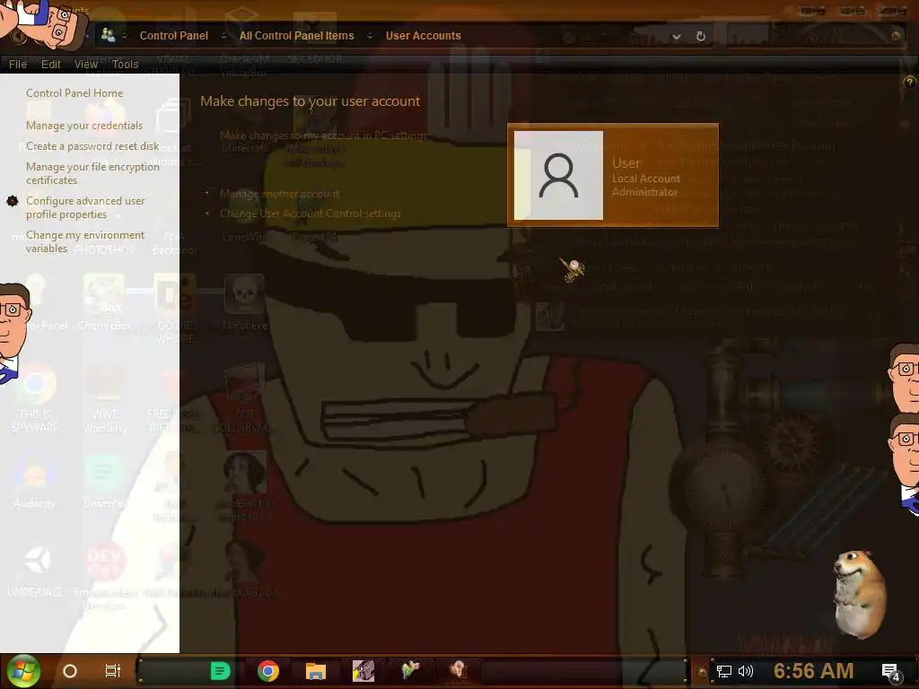Open the light bulb taskbar app
This screenshot has width=919, height=689.
459,670
